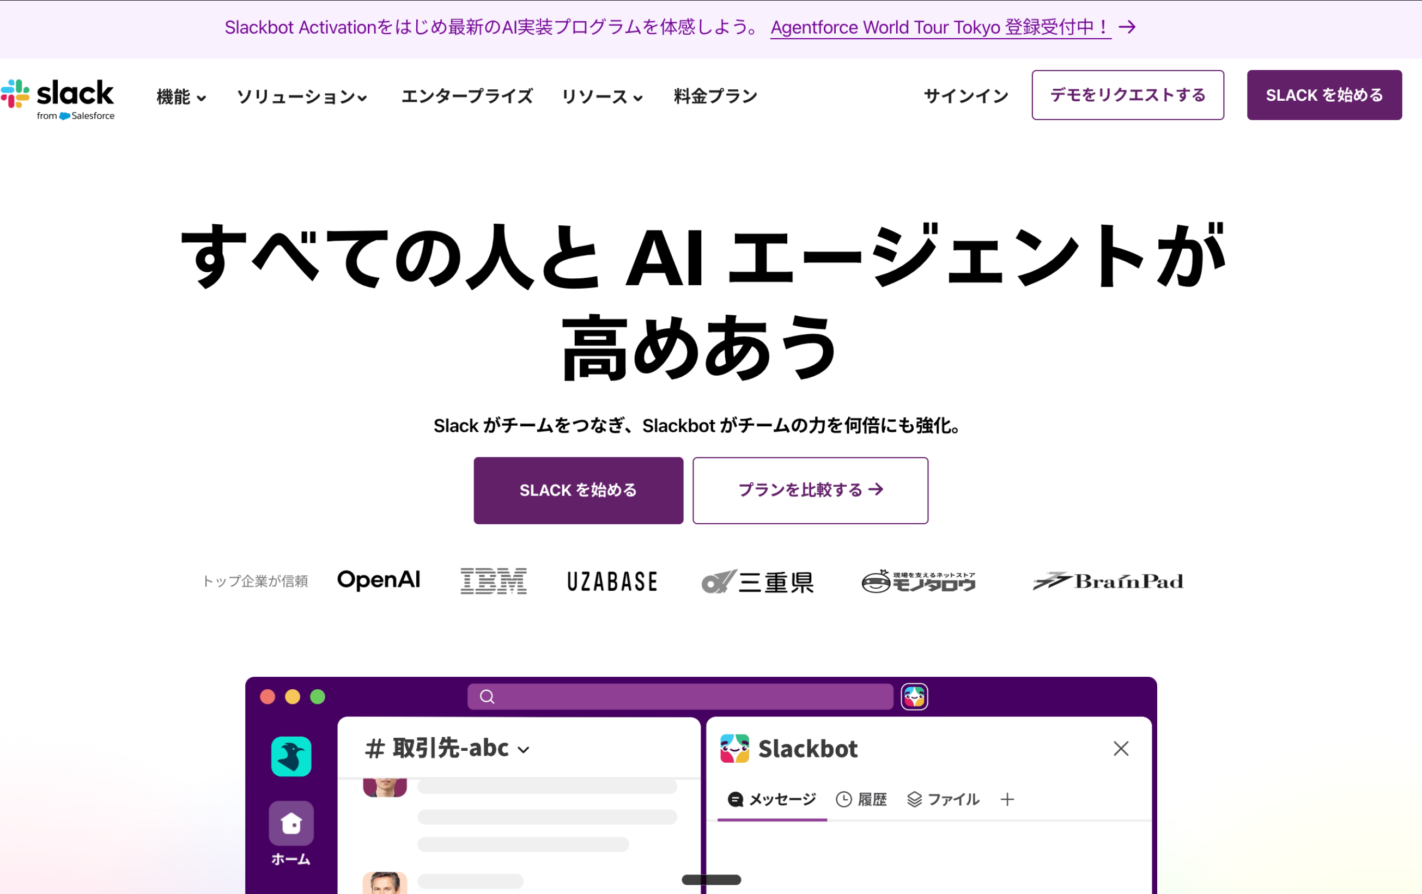Click the teal bird workspace icon

291,756
